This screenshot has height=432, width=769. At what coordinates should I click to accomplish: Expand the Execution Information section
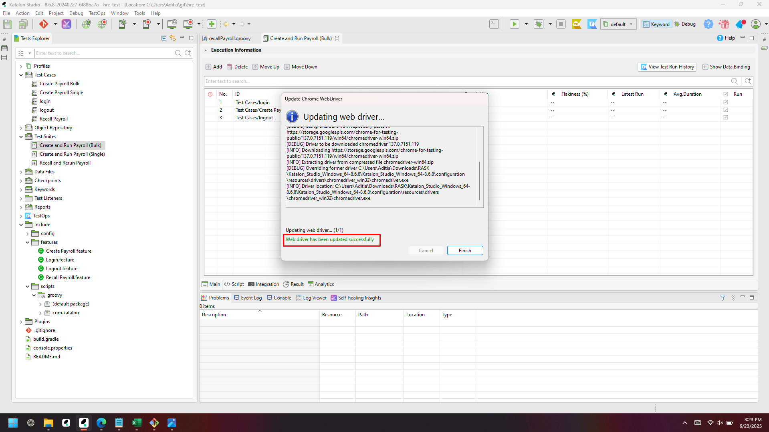206,50
